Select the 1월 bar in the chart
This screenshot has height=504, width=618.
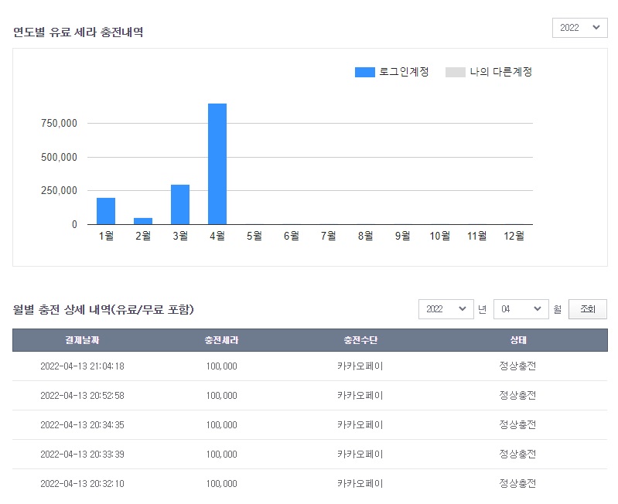click(106, 211)
